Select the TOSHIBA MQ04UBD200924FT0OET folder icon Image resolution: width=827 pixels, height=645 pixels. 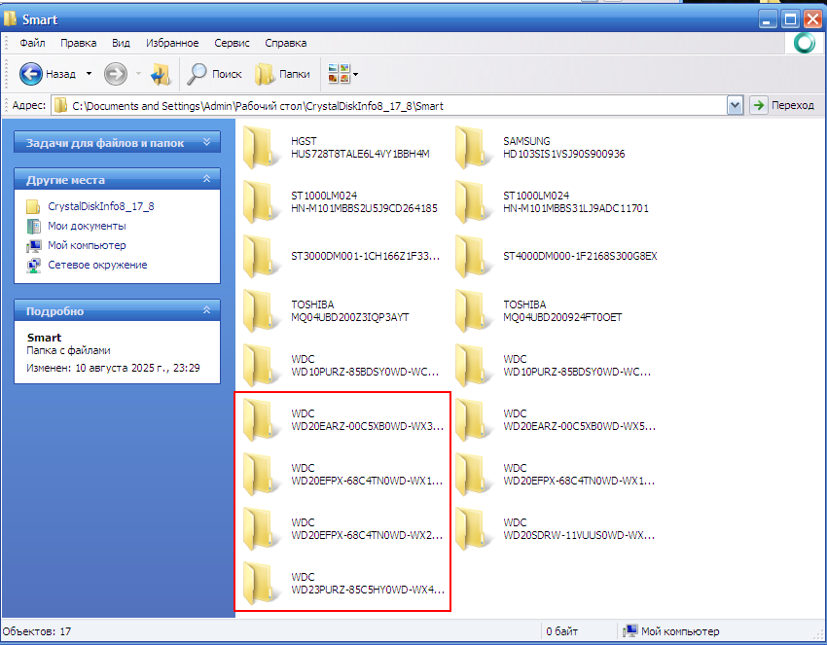472,311
